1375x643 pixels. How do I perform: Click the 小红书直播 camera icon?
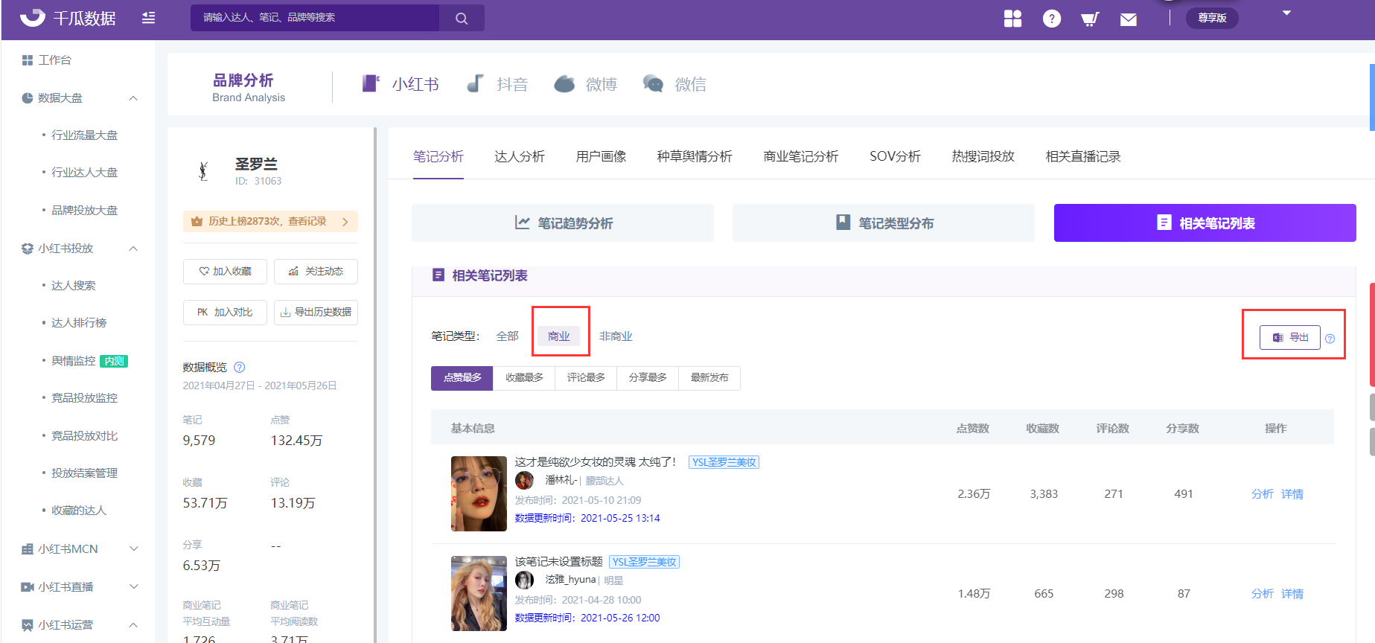click(x=28, y=587)
